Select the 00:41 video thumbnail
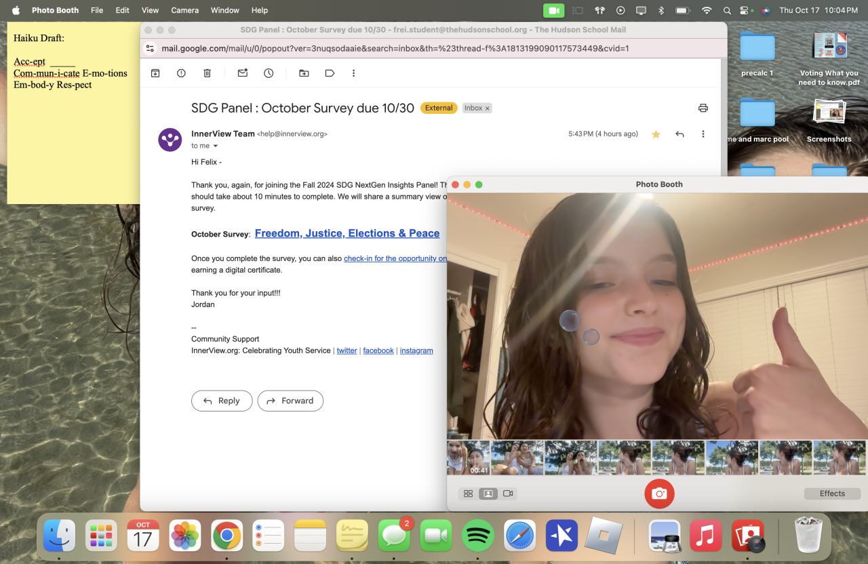The width and height of the screenshot is (868, 564). (x=468, y=458)
